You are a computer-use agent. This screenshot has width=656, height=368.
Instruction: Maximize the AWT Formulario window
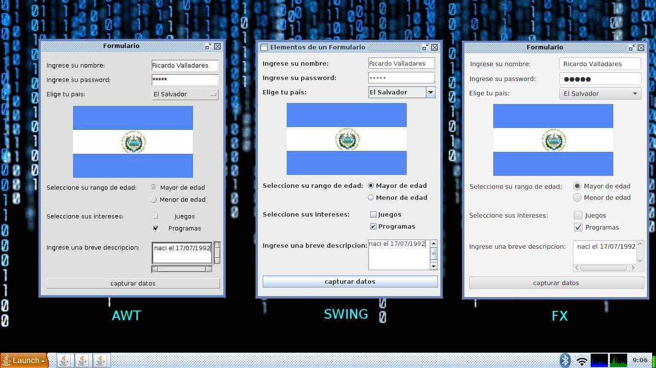[208, 46]
